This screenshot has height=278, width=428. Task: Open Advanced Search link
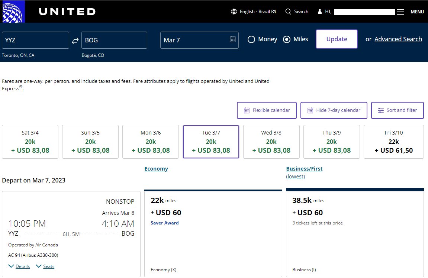398,39
